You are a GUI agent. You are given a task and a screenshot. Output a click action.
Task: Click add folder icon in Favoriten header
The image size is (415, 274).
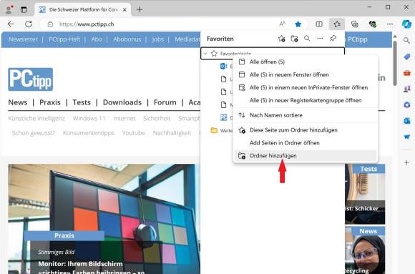[294, 39]
